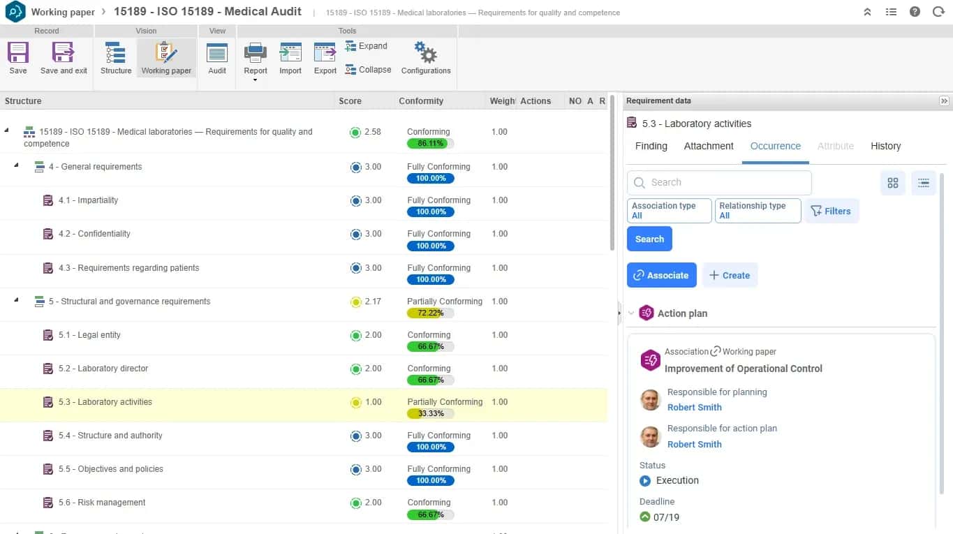Open the Attachment tab

click(x=709, y=146)
